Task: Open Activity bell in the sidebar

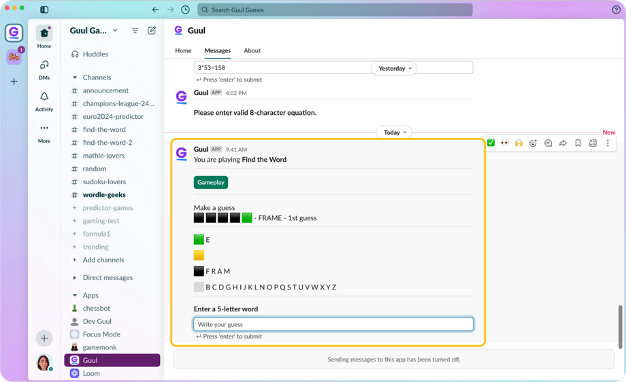Action: [44, 101]
